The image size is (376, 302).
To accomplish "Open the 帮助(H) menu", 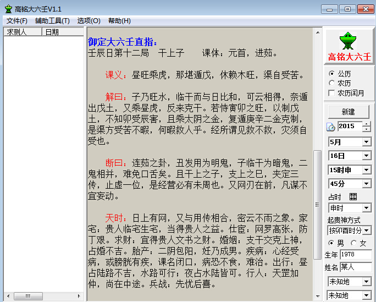I will (119, 21).
